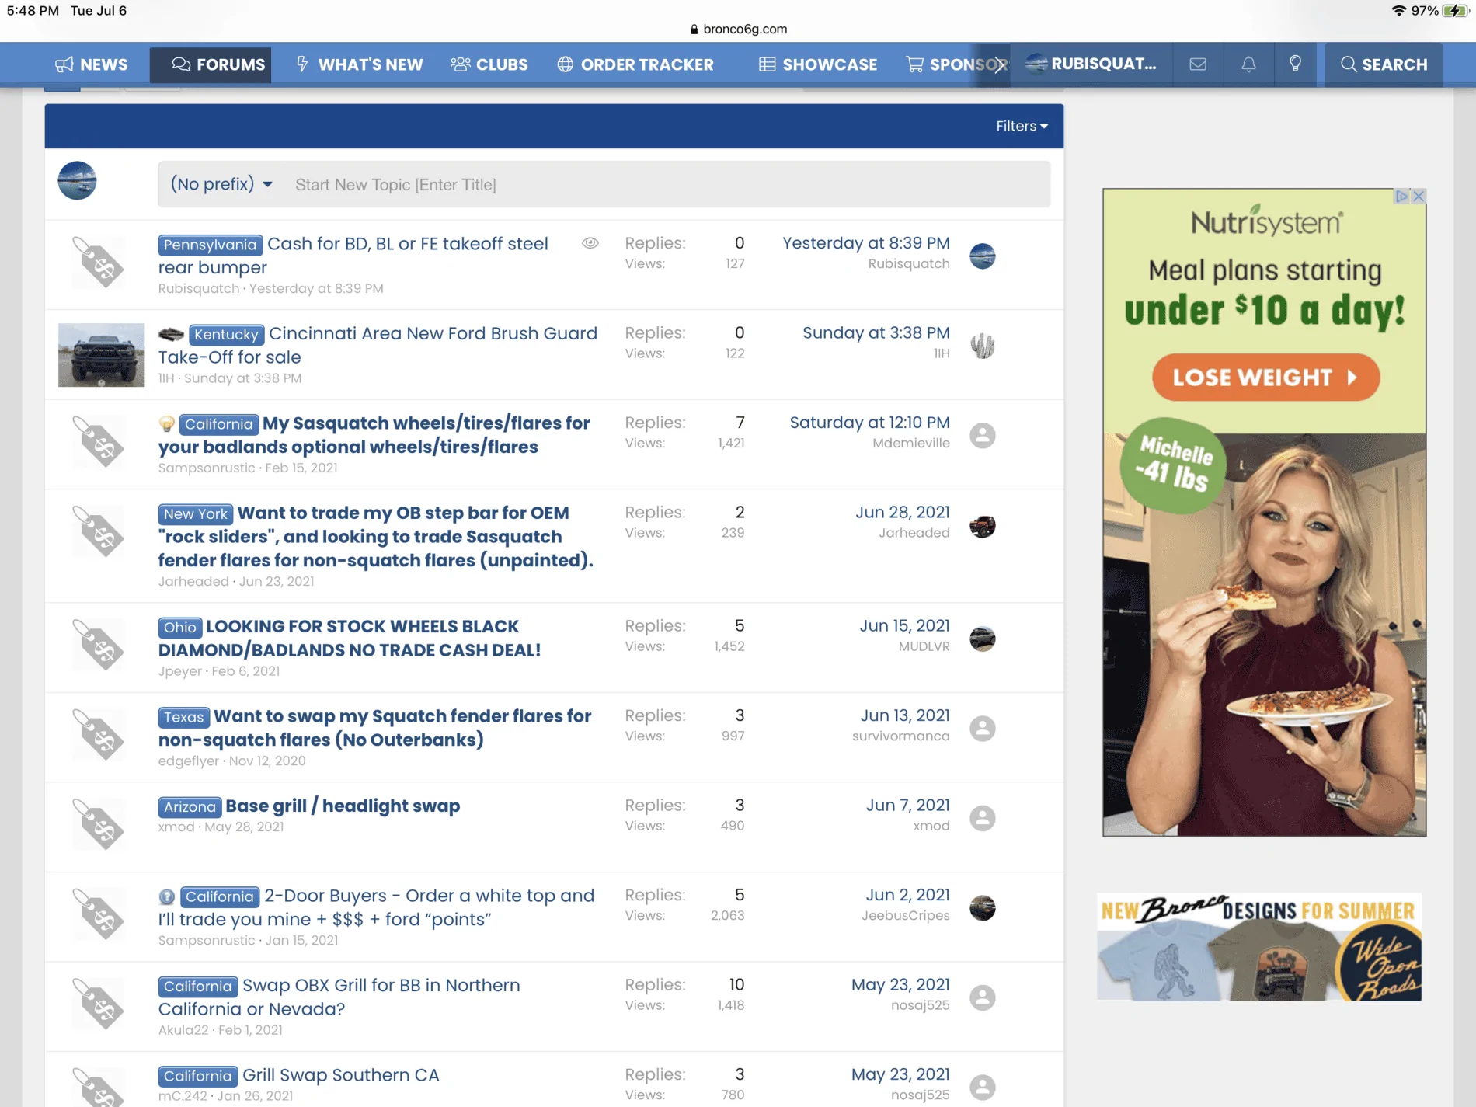This screenshot has width=1476, height=1107.
Task: Expand the Filters dropdown
Action: [1022, 126]
